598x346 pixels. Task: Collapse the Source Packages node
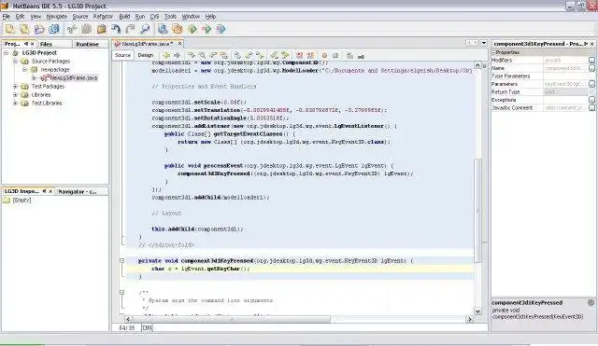click(15, 62)
